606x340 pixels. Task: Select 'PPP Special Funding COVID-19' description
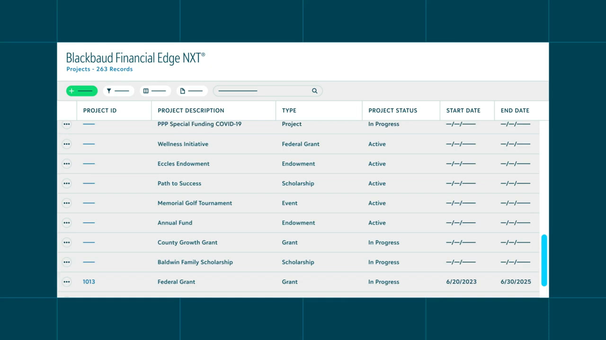click(x=199, y=124)
